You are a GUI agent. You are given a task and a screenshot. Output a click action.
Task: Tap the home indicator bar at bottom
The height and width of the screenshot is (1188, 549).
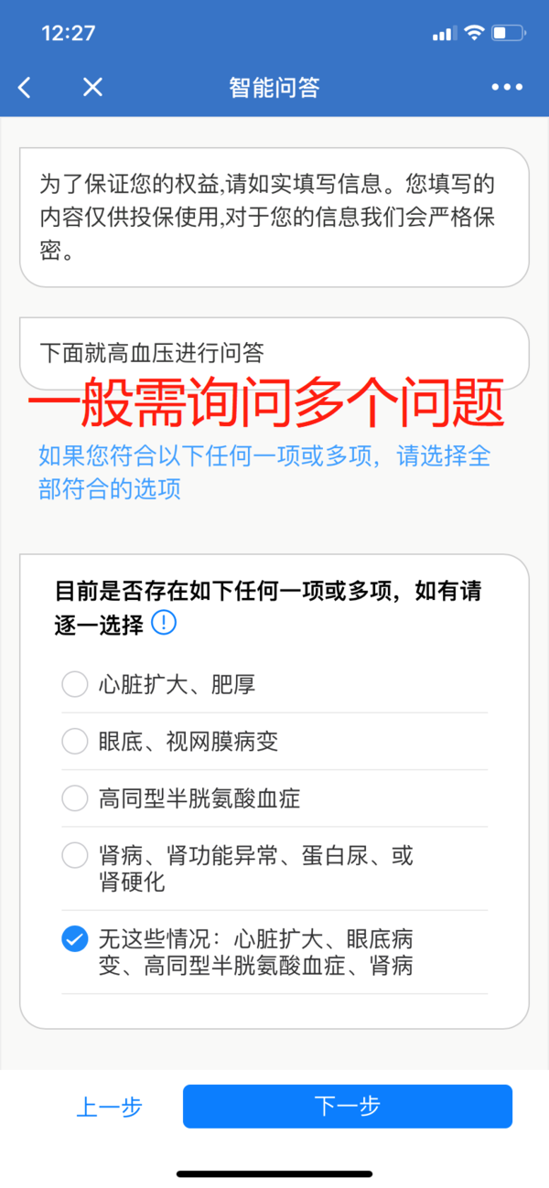[x=274, y=1173]
